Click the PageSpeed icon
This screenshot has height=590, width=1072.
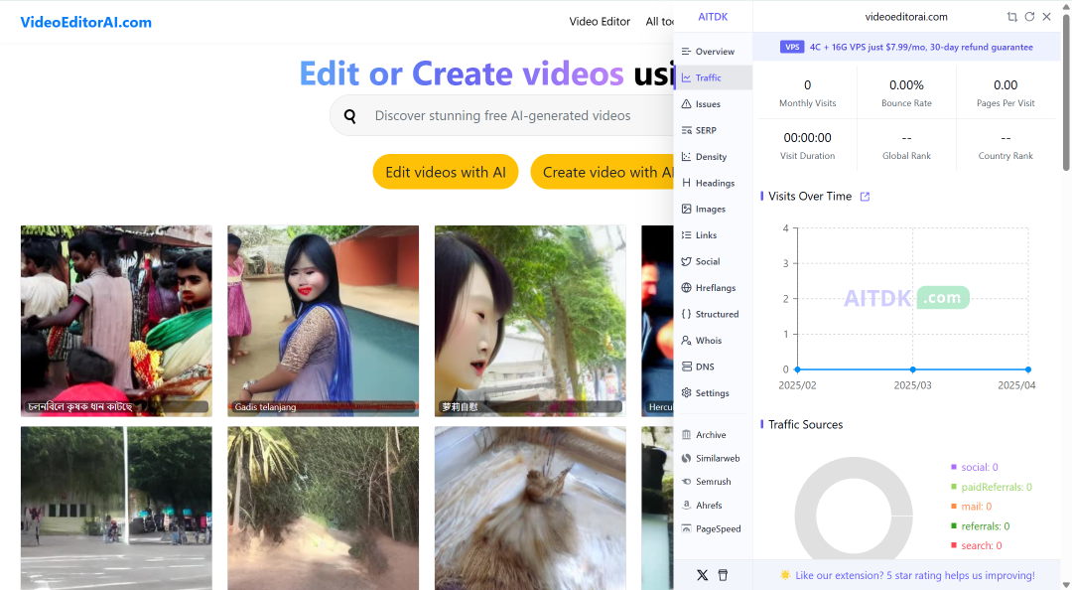click(x=687, y=529)
